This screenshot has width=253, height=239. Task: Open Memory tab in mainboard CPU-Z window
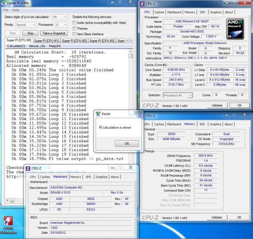pyautogui.click(x=76, y=177)
